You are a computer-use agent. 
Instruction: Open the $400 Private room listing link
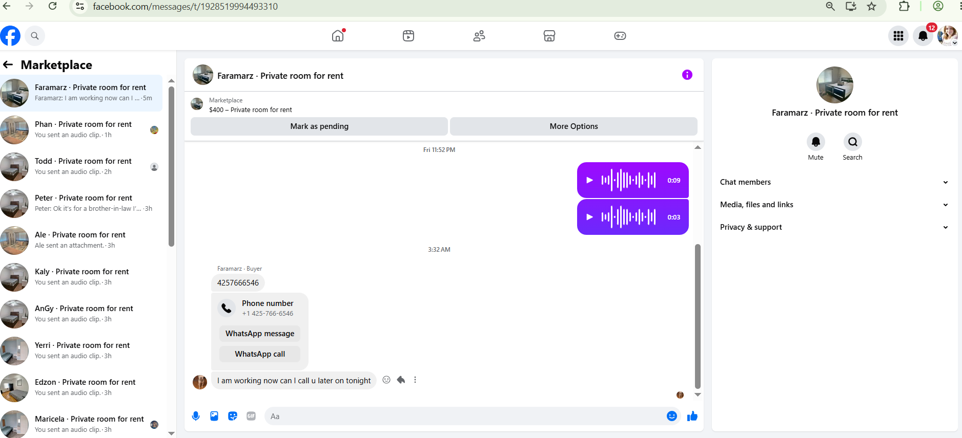250,109
